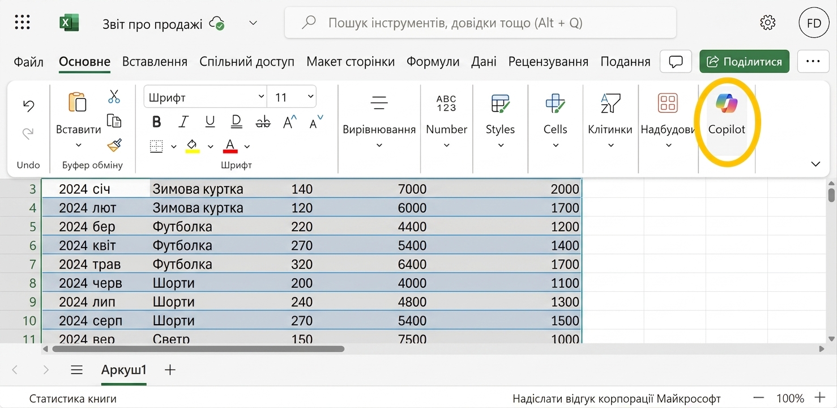Click the Поділитися button
The image size is (837, 408).
tap(744, 61)
